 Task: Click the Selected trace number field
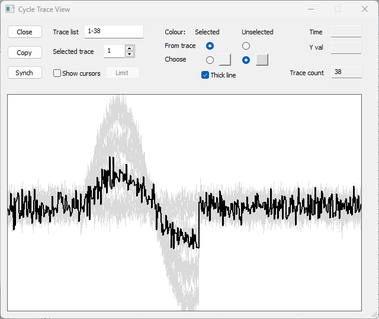click(x=114, y=51)
